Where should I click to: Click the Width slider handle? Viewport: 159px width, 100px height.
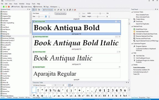pos(100,13)
